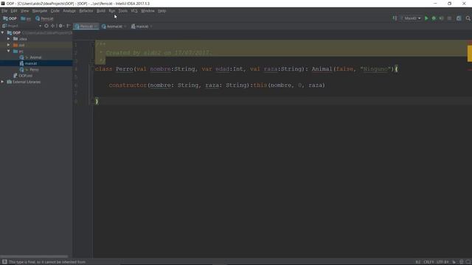Select the Perro class in project tree
This screenshot has height=265, width=472.
29,69
